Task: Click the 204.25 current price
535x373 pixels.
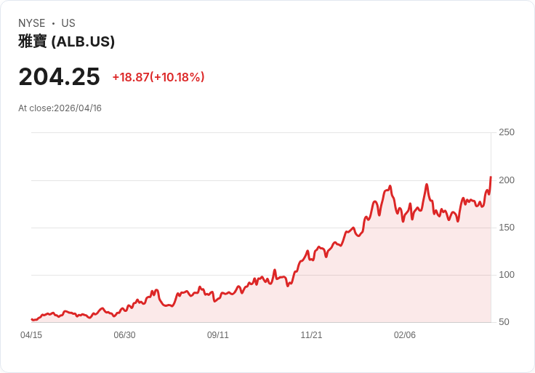Action: pos(60,76)
